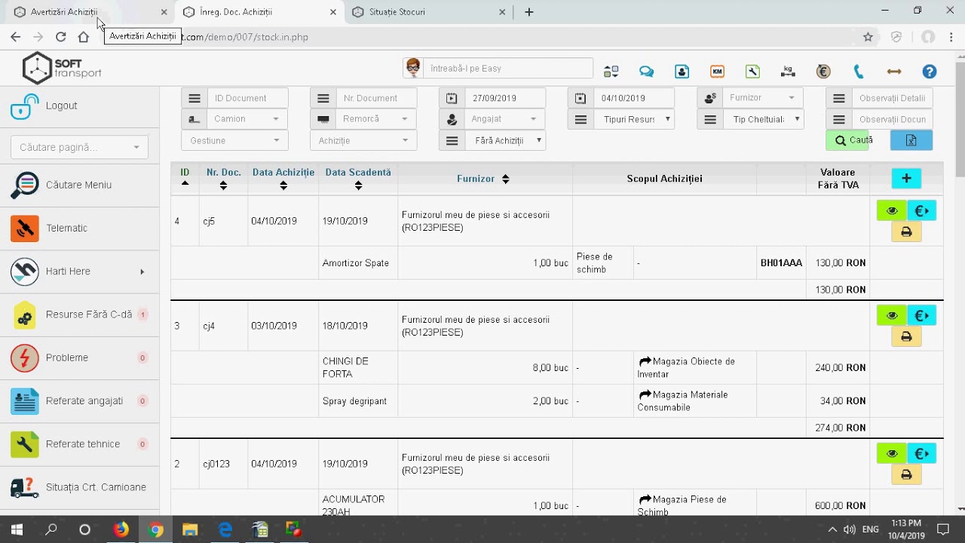The image size is (965, 543).
Task: Click the Telematic sidebar icon
Action: [x=25, y=228]
